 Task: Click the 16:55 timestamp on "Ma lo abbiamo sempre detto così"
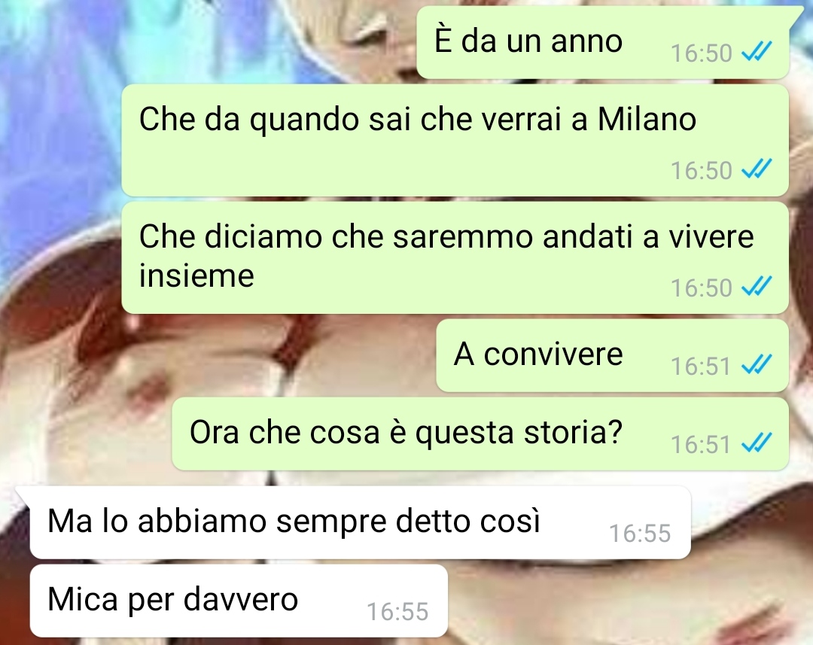(640, 533)
